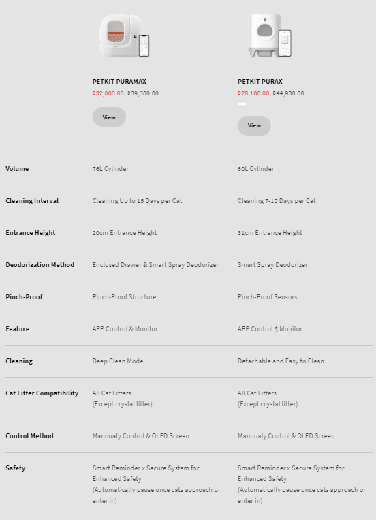Open the PETKIT PURAMAX product image

(125, 35)
